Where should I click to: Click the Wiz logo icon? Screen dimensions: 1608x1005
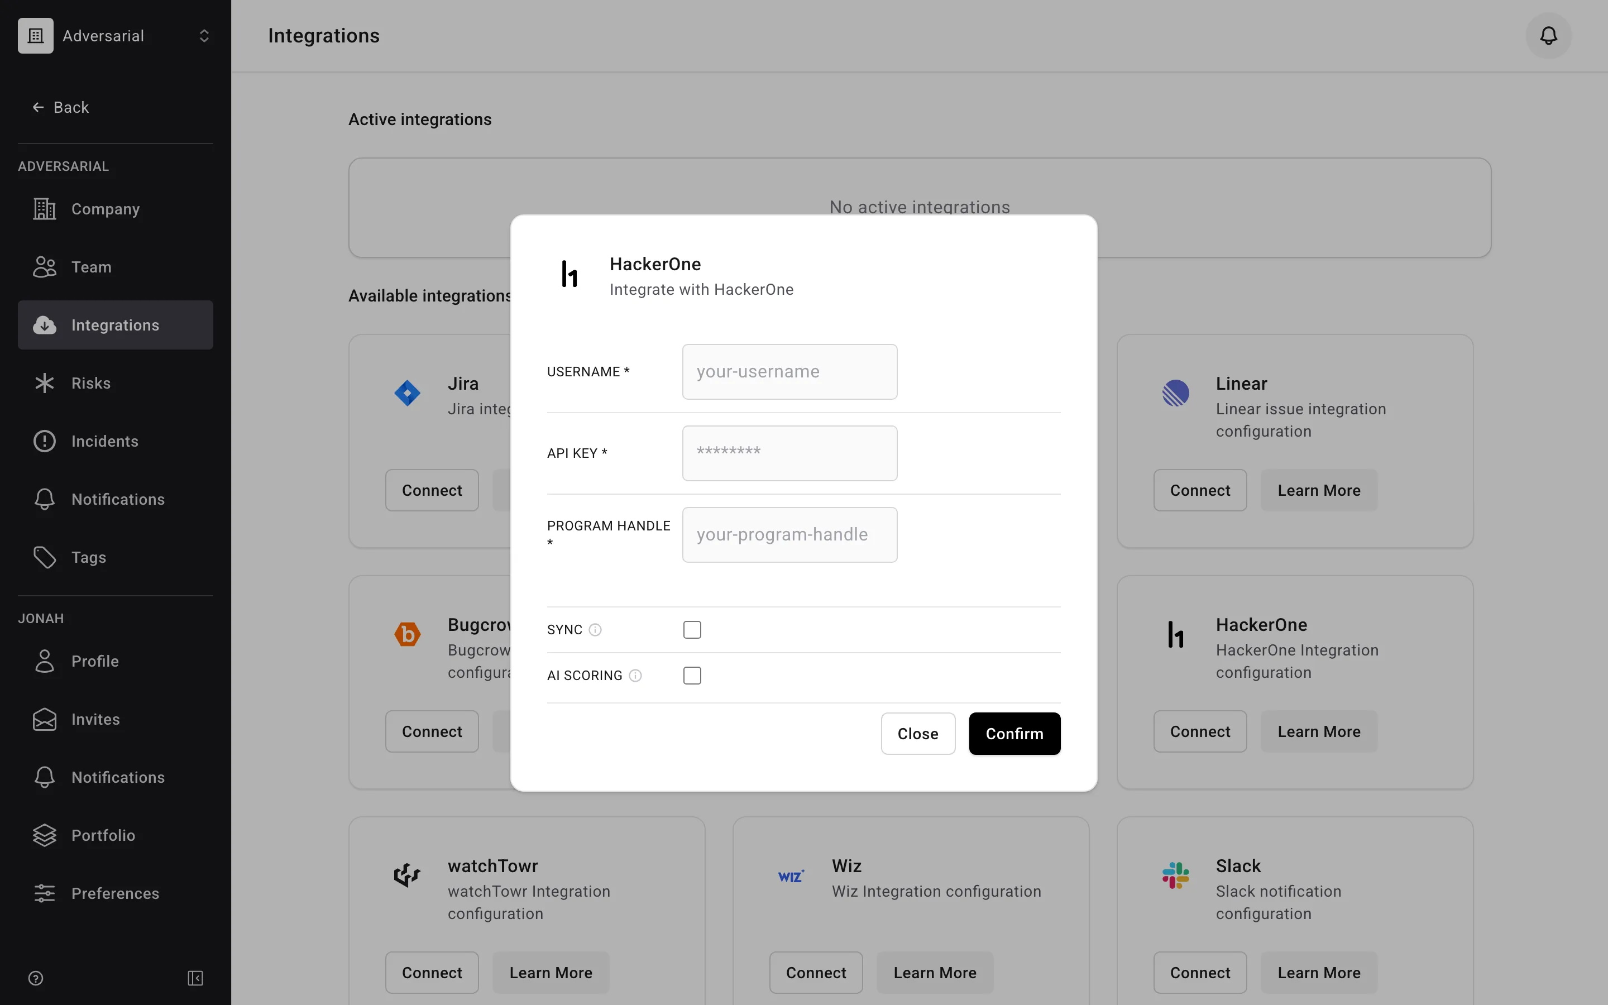(x=791, y=876)
